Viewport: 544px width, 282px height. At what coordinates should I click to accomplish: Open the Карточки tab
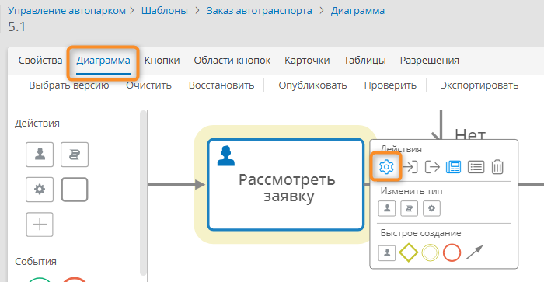coord(307,61)
